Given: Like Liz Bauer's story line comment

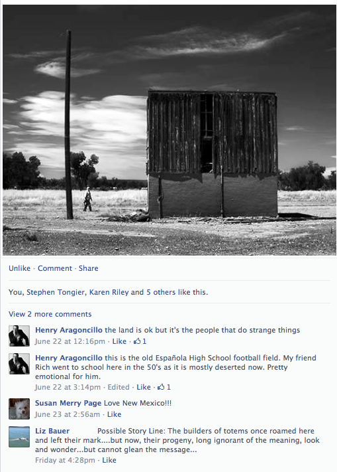Looking at the screenshot, I should (x=109, y=460).
